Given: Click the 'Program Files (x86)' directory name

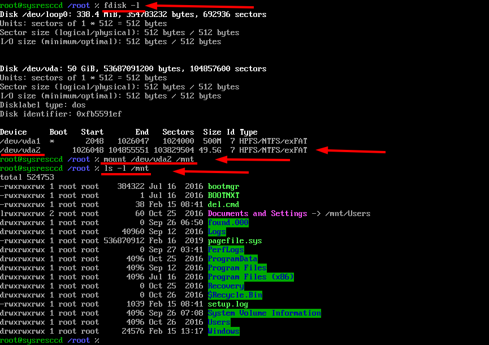Looking at the screenshot, I should (251, 277).
